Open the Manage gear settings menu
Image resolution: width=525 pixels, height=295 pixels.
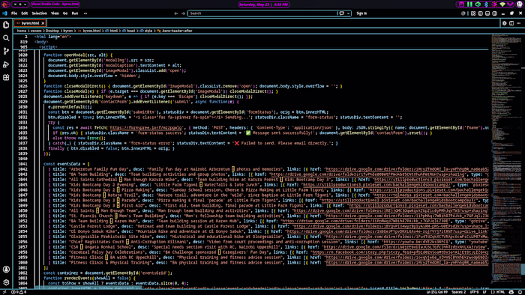tap(6, 282)
